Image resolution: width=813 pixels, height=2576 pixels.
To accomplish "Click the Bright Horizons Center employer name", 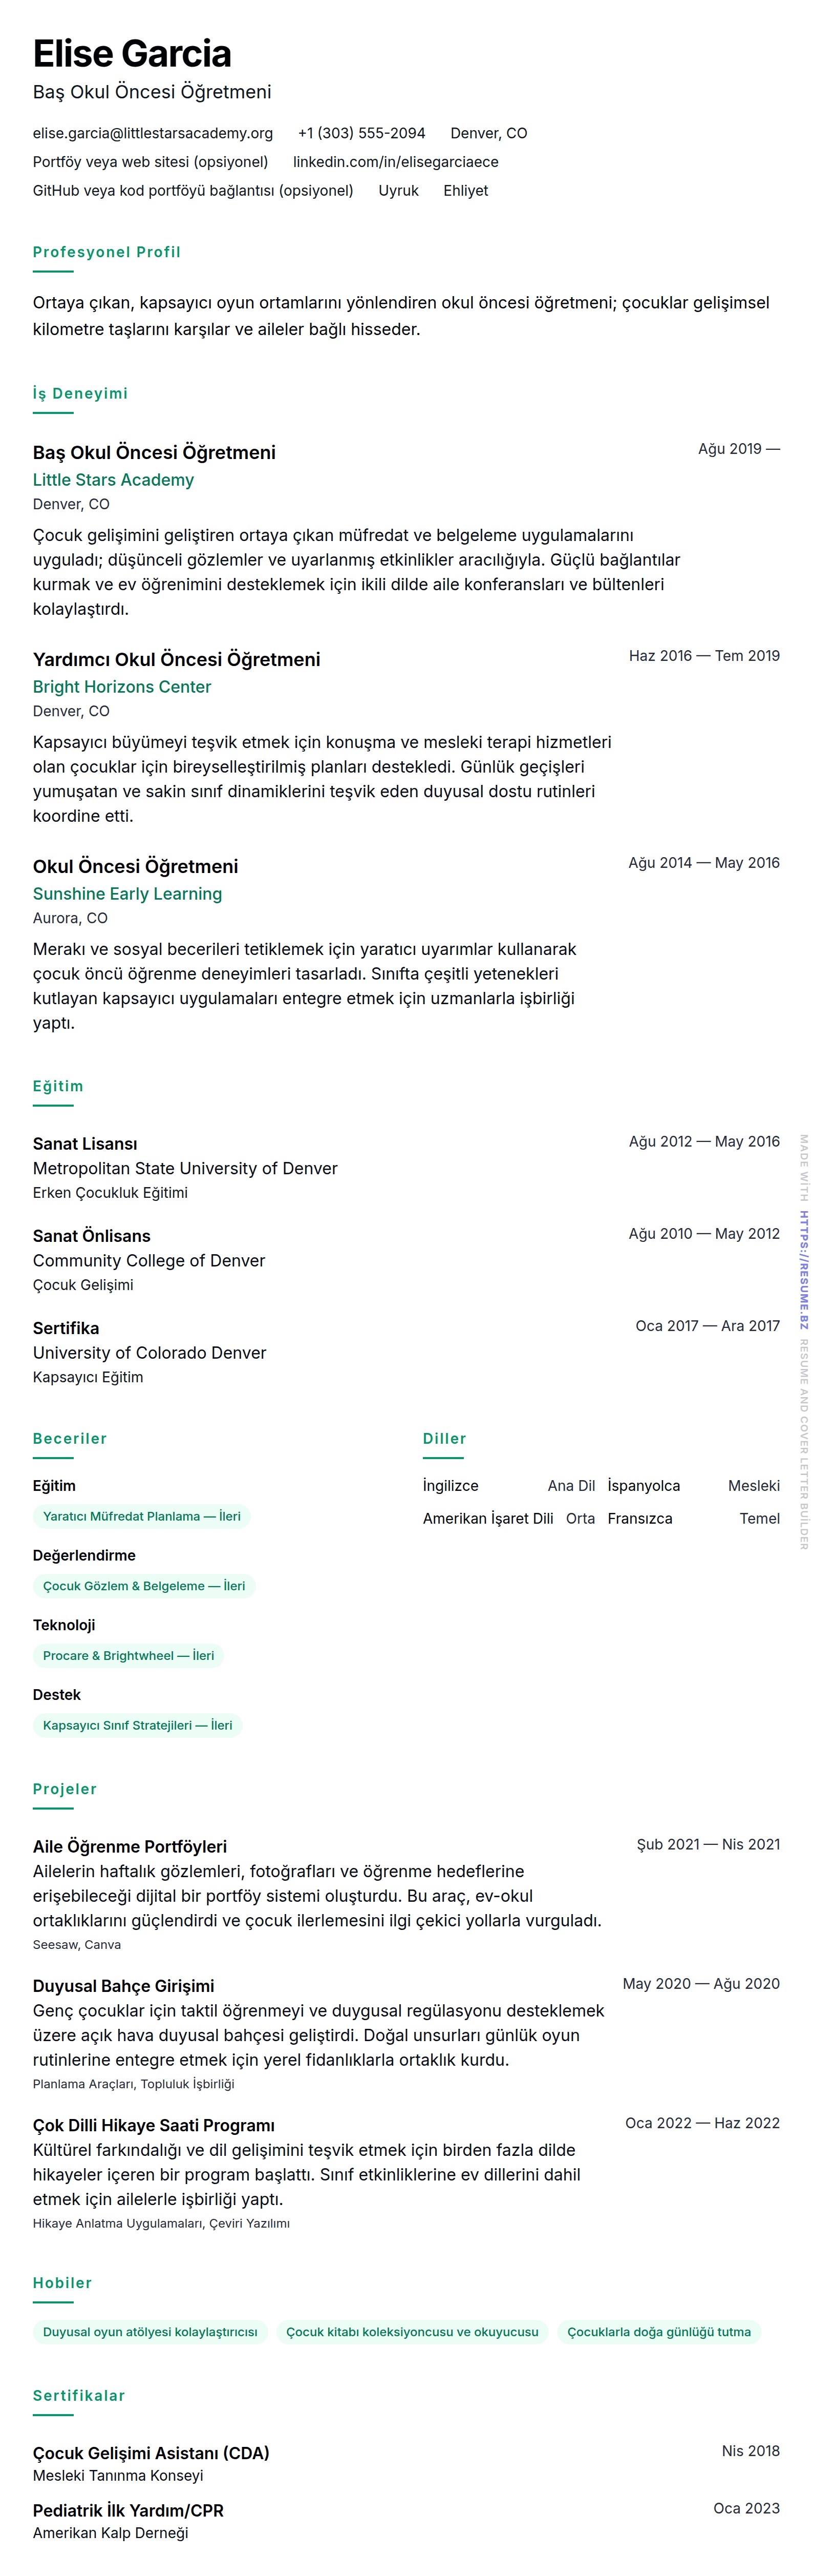I will 122,687.
